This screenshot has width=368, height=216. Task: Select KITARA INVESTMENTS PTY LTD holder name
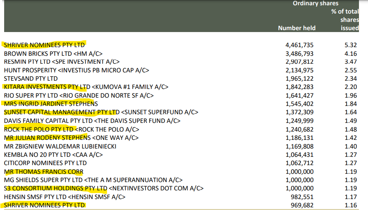pyautogui.click(x=47, y=87)
